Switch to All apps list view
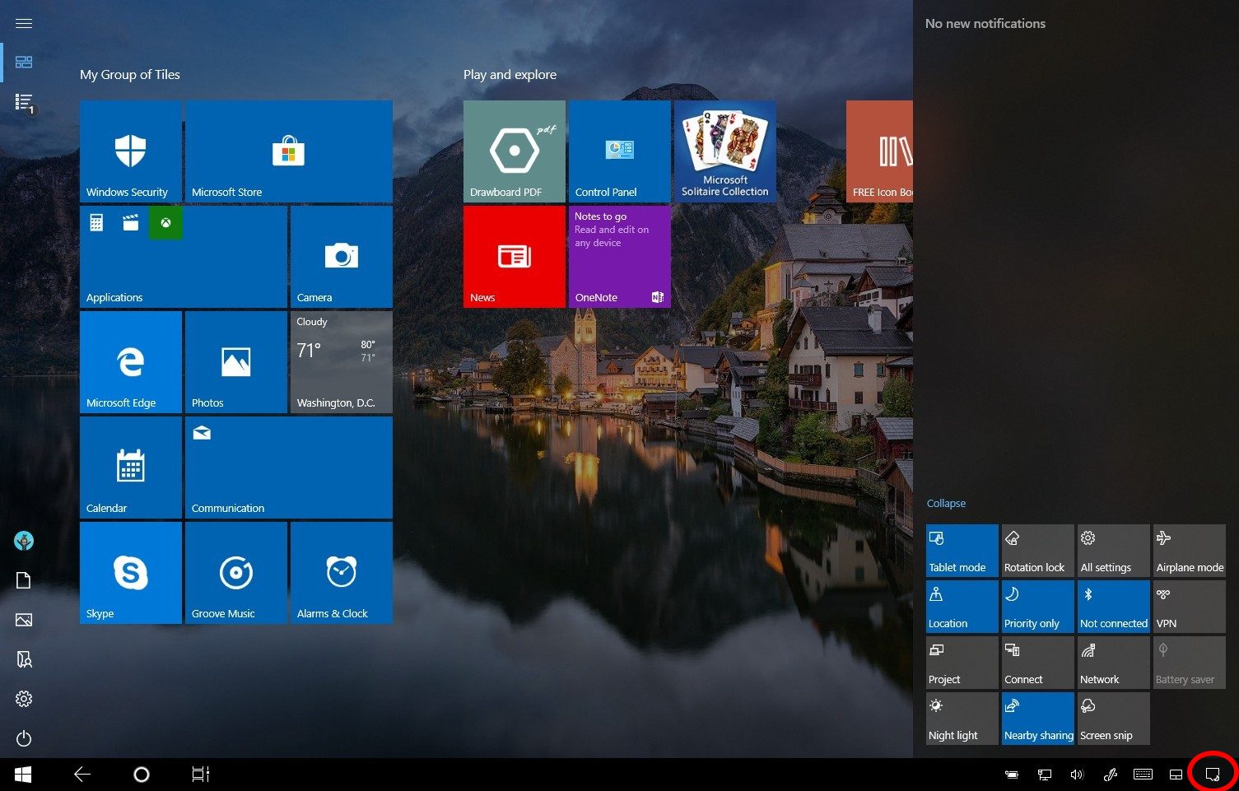1239x791 pixels. (x=24, y=102)
